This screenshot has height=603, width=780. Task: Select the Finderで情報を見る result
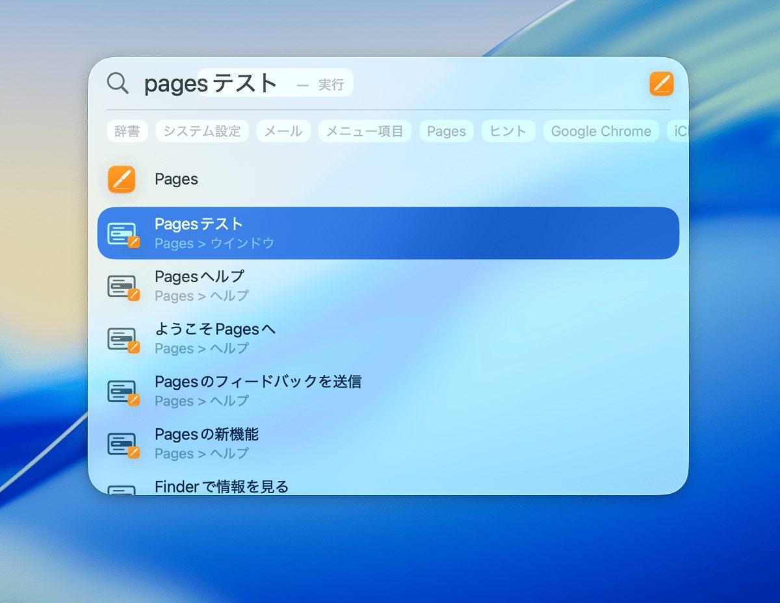(x=388, y=485)
